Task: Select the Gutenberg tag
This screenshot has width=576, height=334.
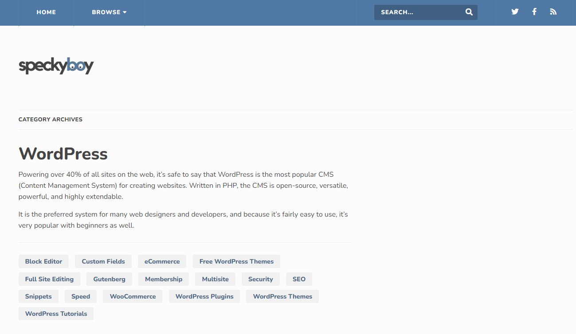Action: (109, 279)
